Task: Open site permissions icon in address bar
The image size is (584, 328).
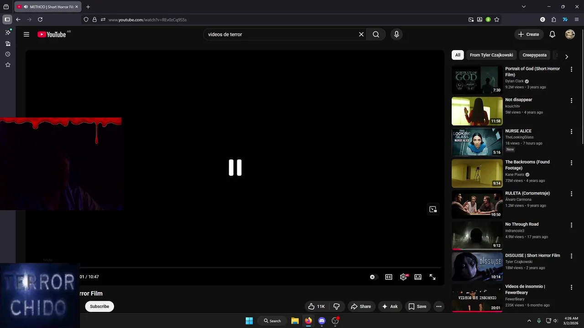Action: pyautogui.click(x=103, y=20)
